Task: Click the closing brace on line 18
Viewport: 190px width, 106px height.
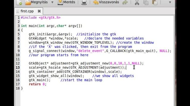Action: coord(22,88)
